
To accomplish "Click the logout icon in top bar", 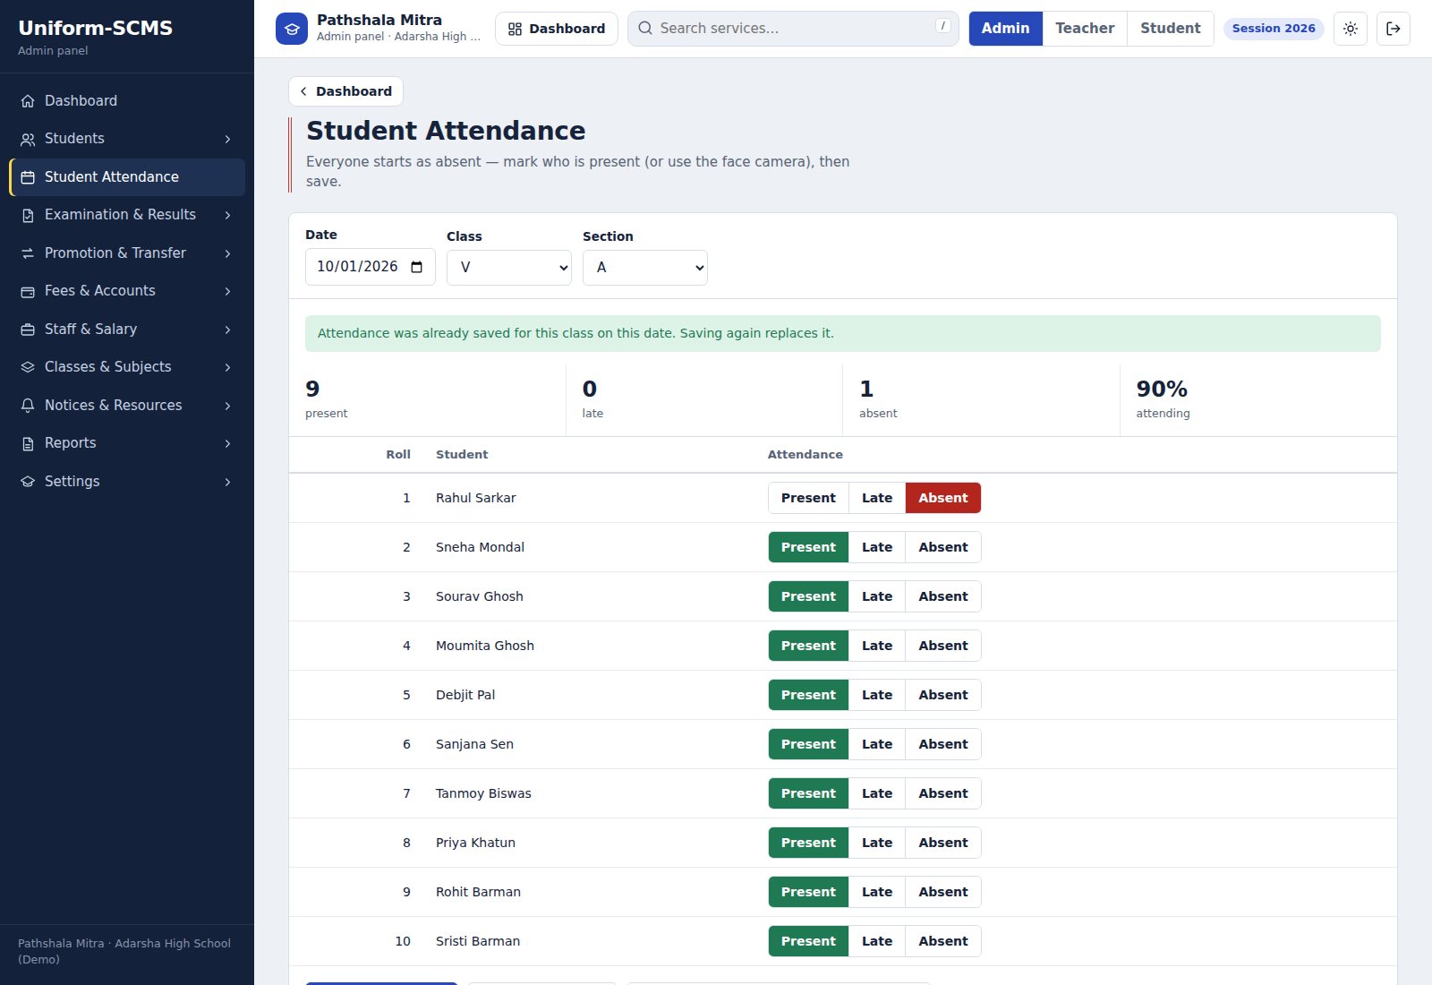I will click(1394, 29).
